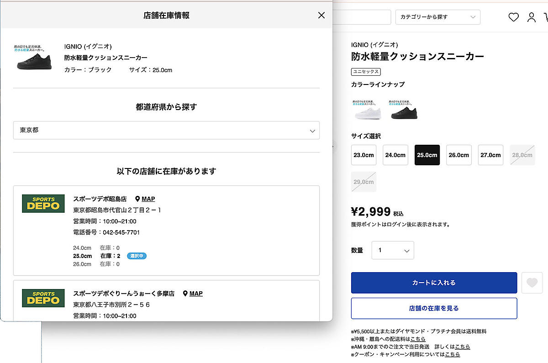
Task: Click the Sports Depo logo for 多摩店
Action: coord(43,298)
